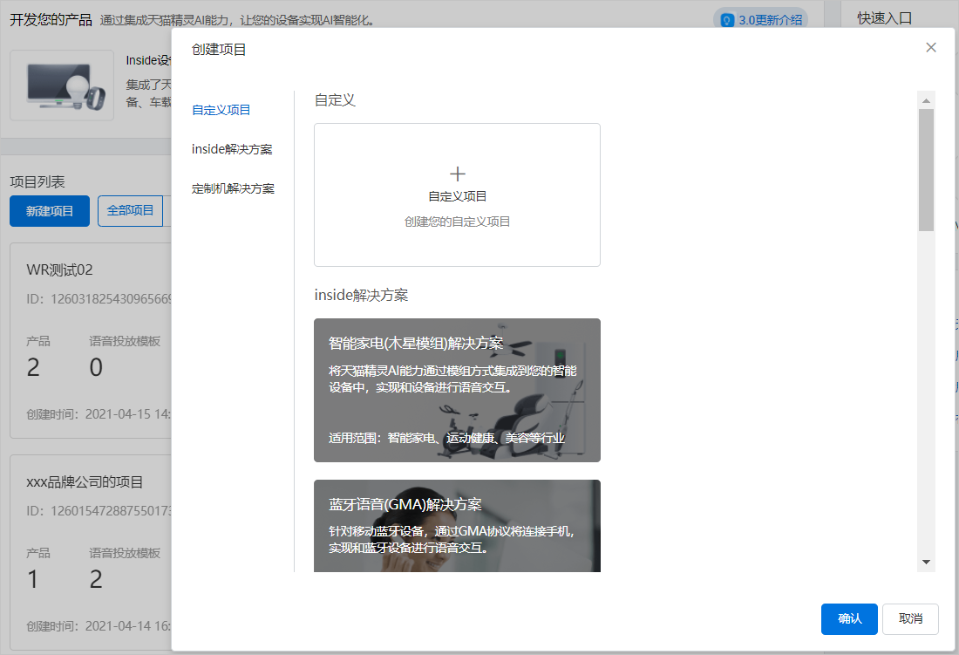Click the 取消 button
The image size is (959, 655).
pyautogui.click(x=910, y=619)
